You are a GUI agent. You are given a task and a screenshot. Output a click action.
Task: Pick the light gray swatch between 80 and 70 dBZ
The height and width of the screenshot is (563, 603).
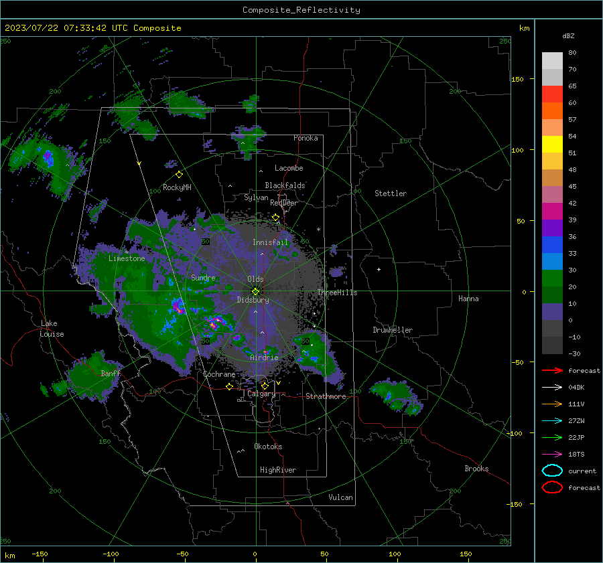click(x=552, y=61)
